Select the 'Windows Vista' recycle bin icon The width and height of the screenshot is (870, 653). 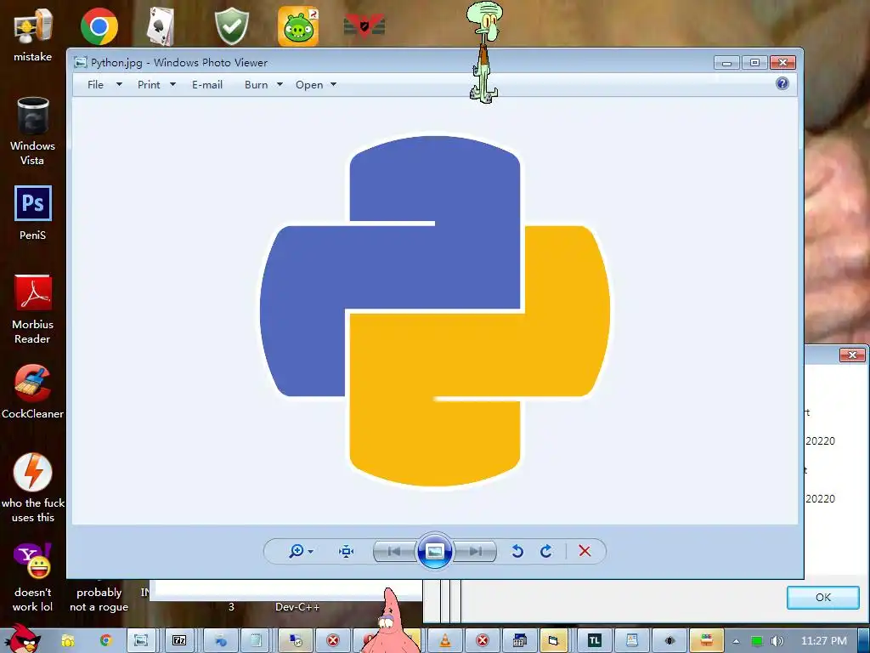pos(33,131)
